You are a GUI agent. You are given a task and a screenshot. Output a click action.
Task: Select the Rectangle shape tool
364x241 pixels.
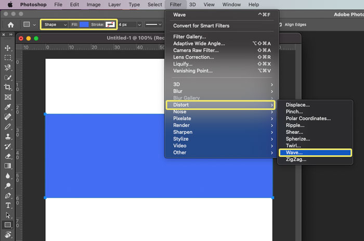(x=8, y=225)
